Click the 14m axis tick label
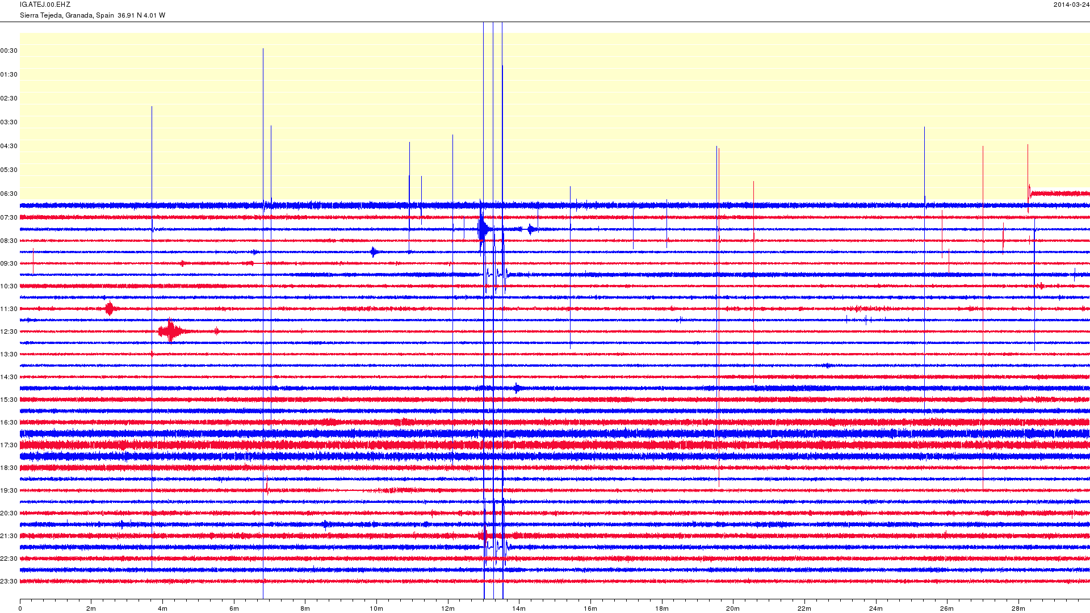This screenshot has width=1090, height=613. click(519, 608)
